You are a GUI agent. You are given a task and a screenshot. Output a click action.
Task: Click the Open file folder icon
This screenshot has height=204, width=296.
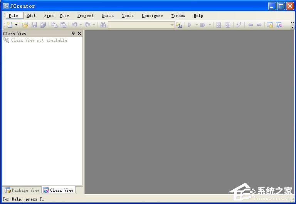(x=25, y=25)
